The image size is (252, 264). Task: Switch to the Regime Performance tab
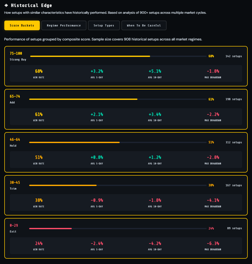point(64,25)
